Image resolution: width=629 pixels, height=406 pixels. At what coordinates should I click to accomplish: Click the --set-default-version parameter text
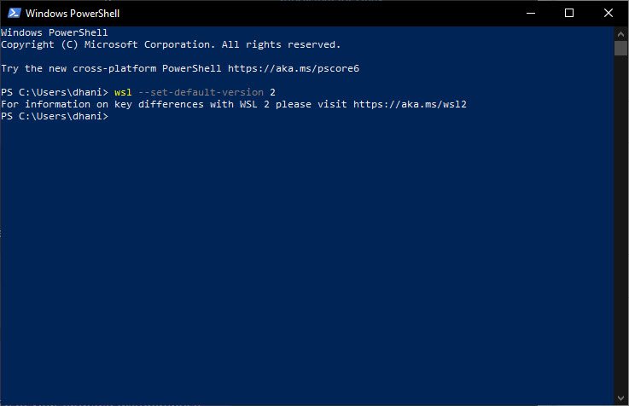201,92
